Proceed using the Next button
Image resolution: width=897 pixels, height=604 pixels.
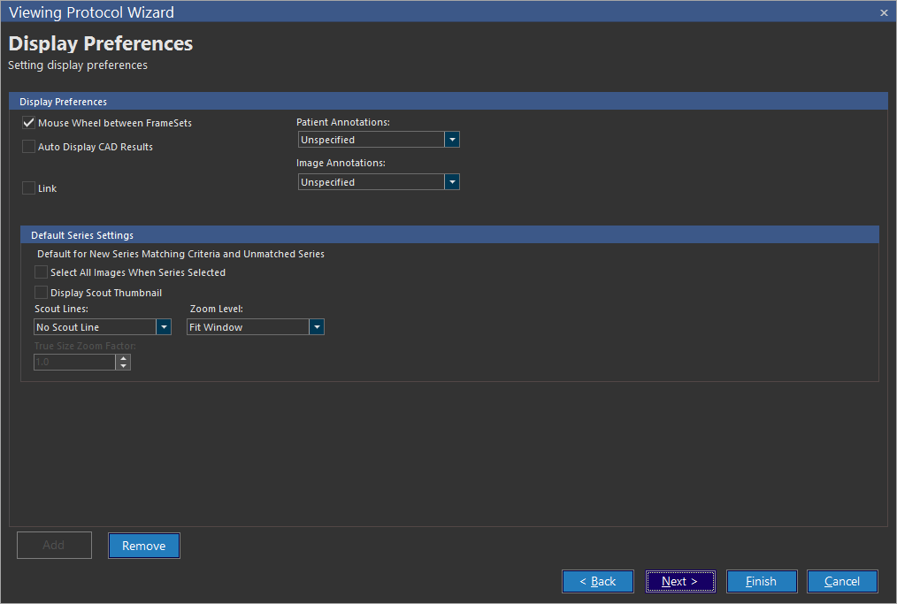tap(679, 581)
